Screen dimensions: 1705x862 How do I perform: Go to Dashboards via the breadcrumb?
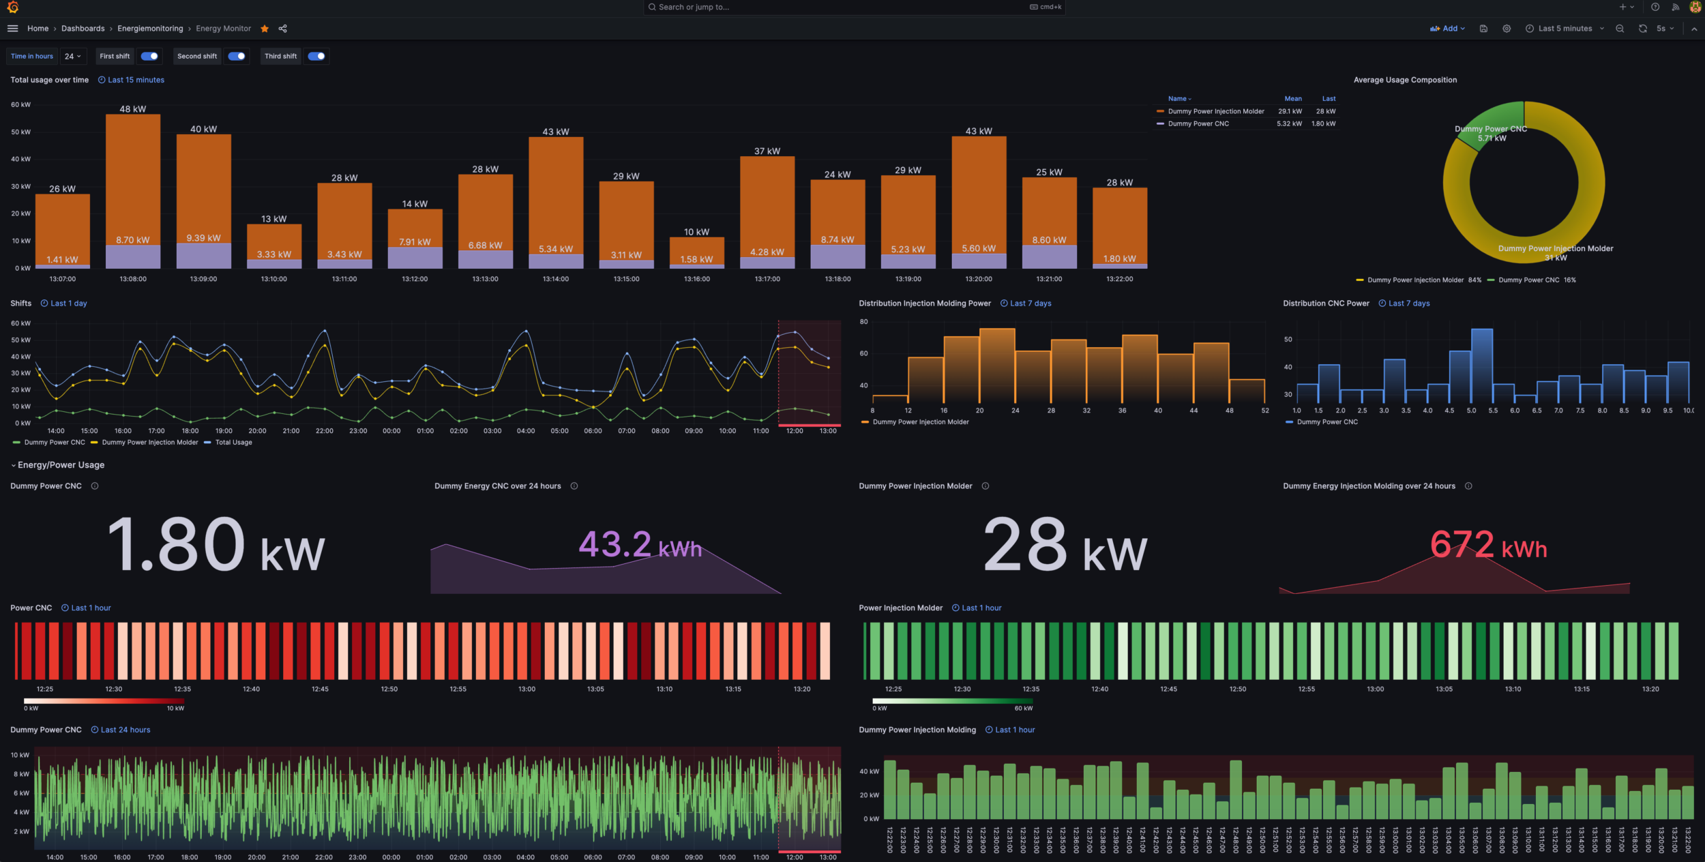(83, 28)
